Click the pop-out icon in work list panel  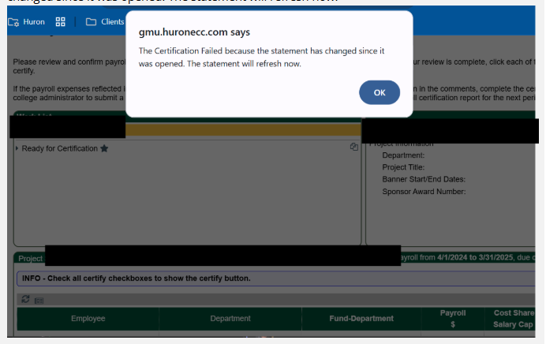[354, 147]
